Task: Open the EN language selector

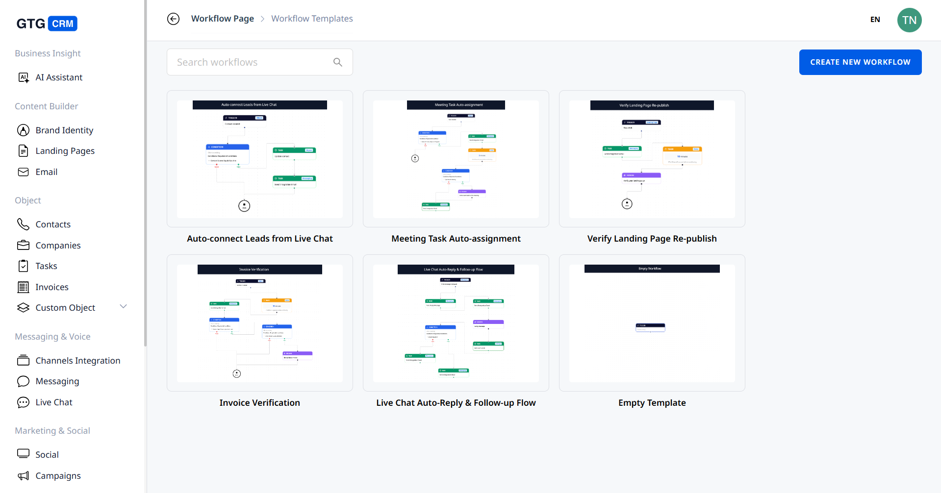Action: (x=875, y=20)
